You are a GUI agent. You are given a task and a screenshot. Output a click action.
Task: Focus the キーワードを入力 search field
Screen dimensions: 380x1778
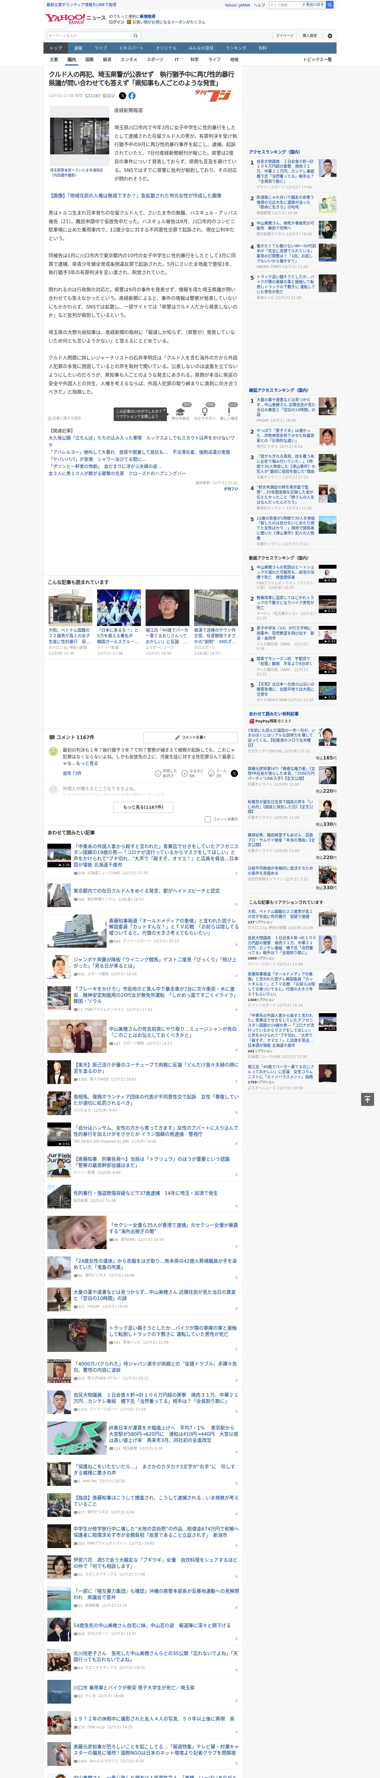[88, 36]
